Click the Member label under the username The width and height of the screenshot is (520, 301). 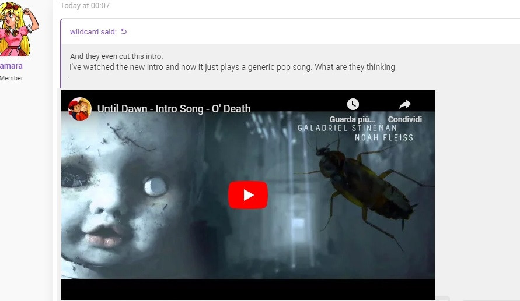click(x=11, y=78)
